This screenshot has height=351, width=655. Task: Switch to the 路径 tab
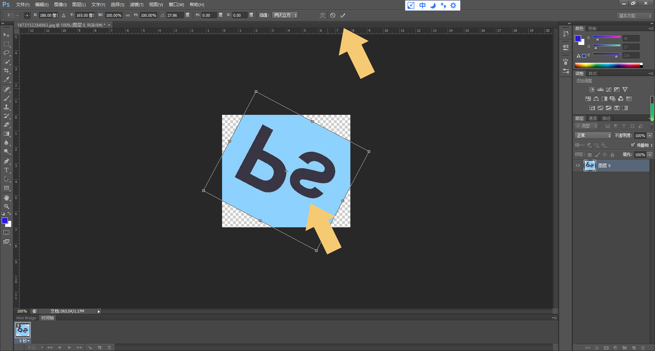coord(606,119)
